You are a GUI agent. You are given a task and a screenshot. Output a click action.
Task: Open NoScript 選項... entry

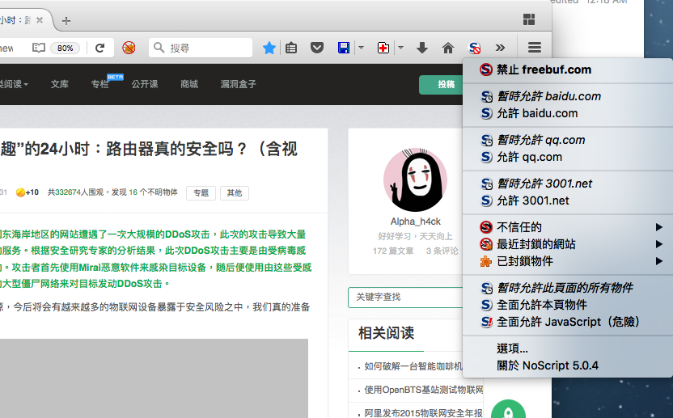coord(568,348)
